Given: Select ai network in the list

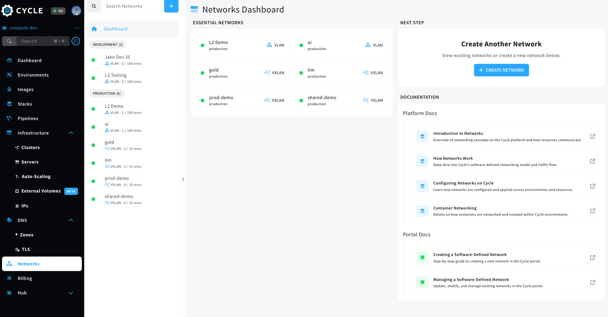Looking at the screenshot, I should coord(132,127).
